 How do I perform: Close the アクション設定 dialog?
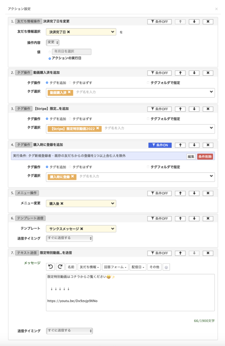[x=216, y=9]
